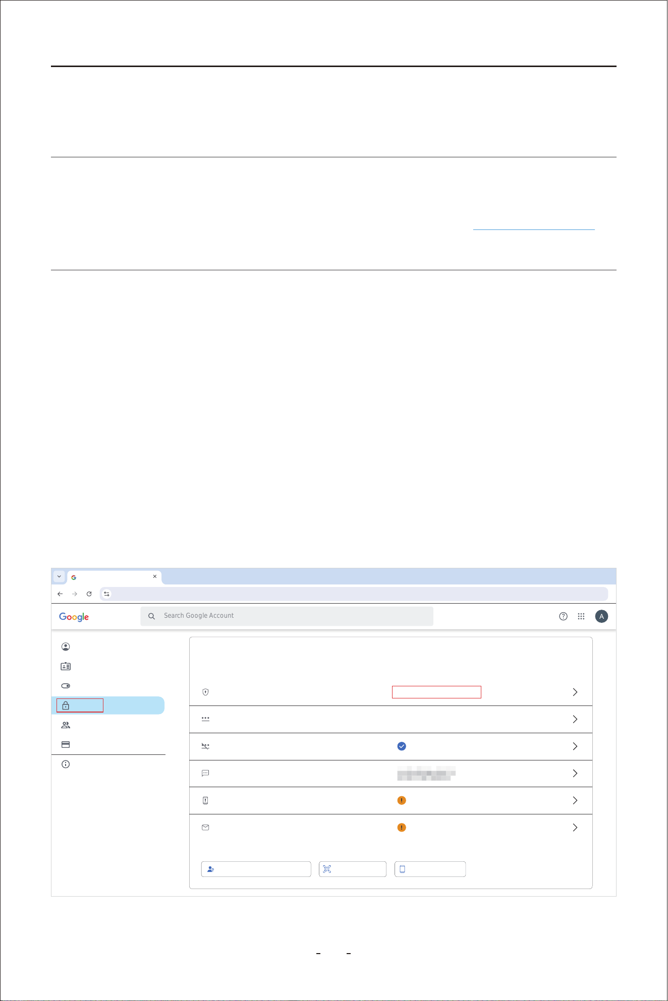The width and height of the screenshot is (668, 1001).
Task: Select the browser tab with the Google favicon
Action: click(x=115, y=577)
